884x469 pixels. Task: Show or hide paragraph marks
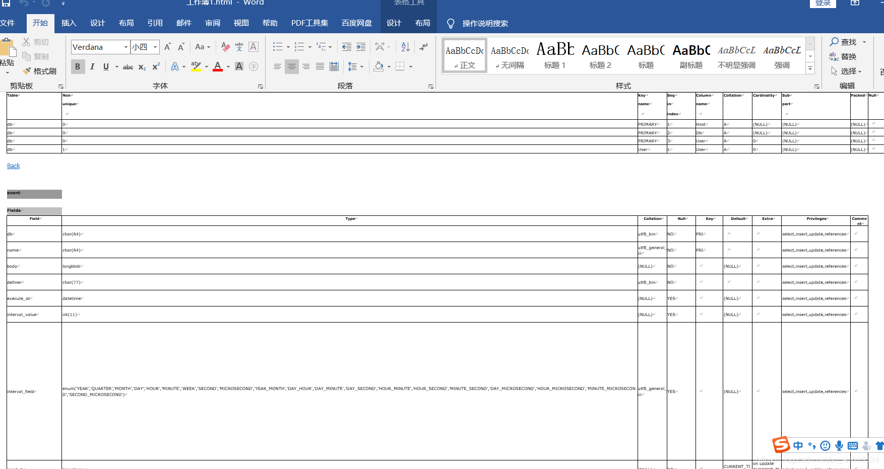tap(424, 47)
